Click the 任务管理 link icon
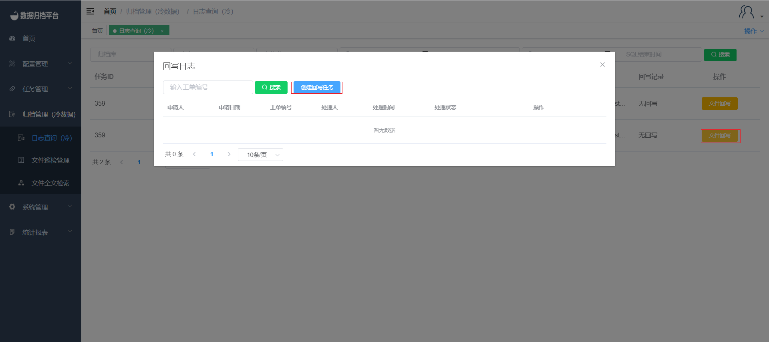This screenshot has height=342, width=769. 12,89
